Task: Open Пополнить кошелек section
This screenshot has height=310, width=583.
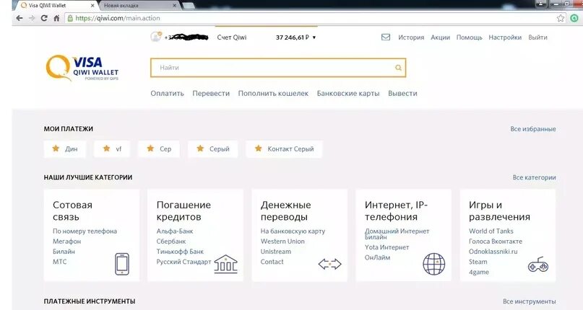Action: click(273, 93)
